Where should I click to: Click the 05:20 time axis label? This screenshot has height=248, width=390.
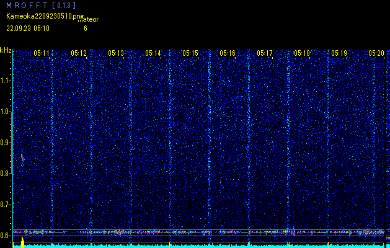pyautogui.click(x=376, y=53)
